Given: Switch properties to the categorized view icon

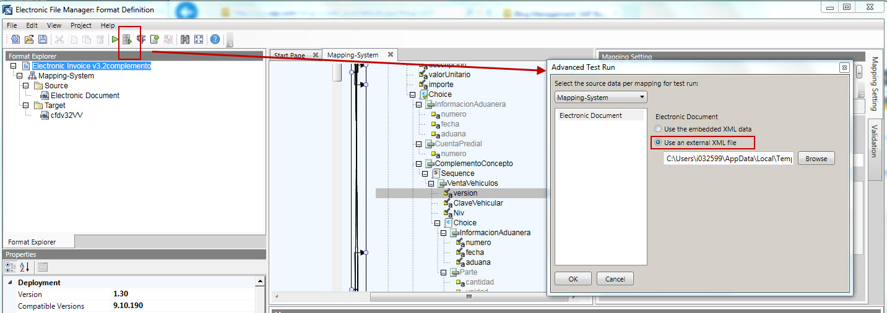Looking at the screenshot, I should pyautogui.click(x=11, y=267).
